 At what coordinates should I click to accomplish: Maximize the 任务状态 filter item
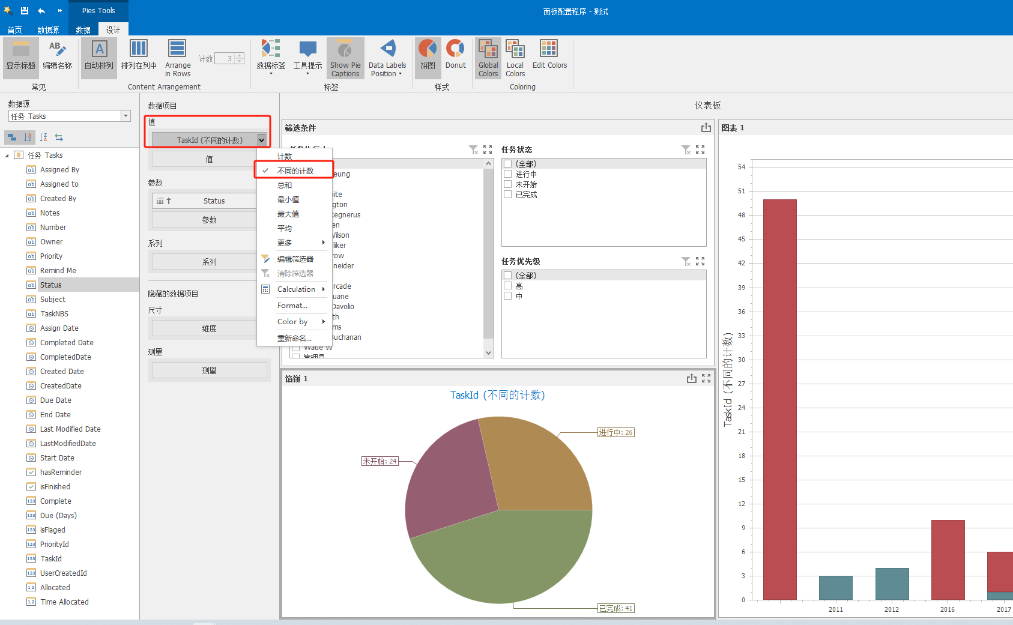[x=700, y=149]
